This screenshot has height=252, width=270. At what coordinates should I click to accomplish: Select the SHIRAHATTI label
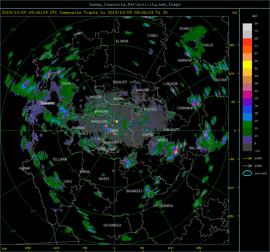coord(112,143)
